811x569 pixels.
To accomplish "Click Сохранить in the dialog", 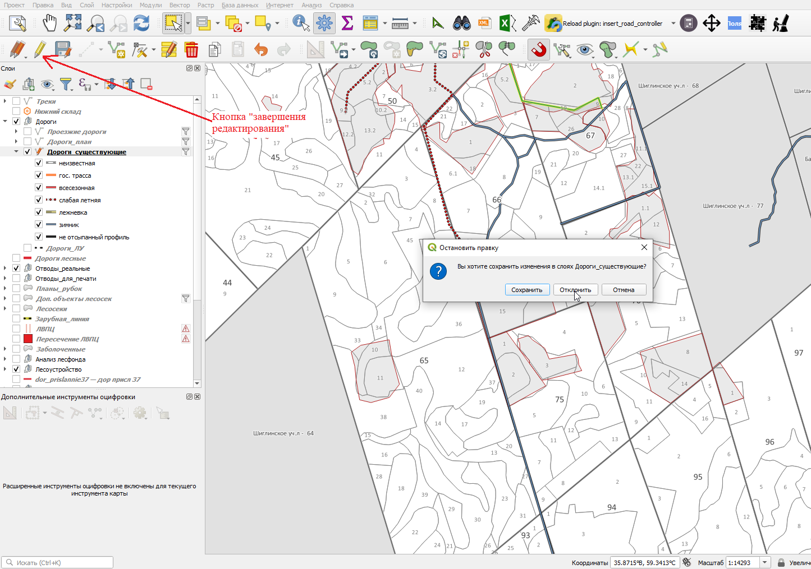I will (527, 290).
